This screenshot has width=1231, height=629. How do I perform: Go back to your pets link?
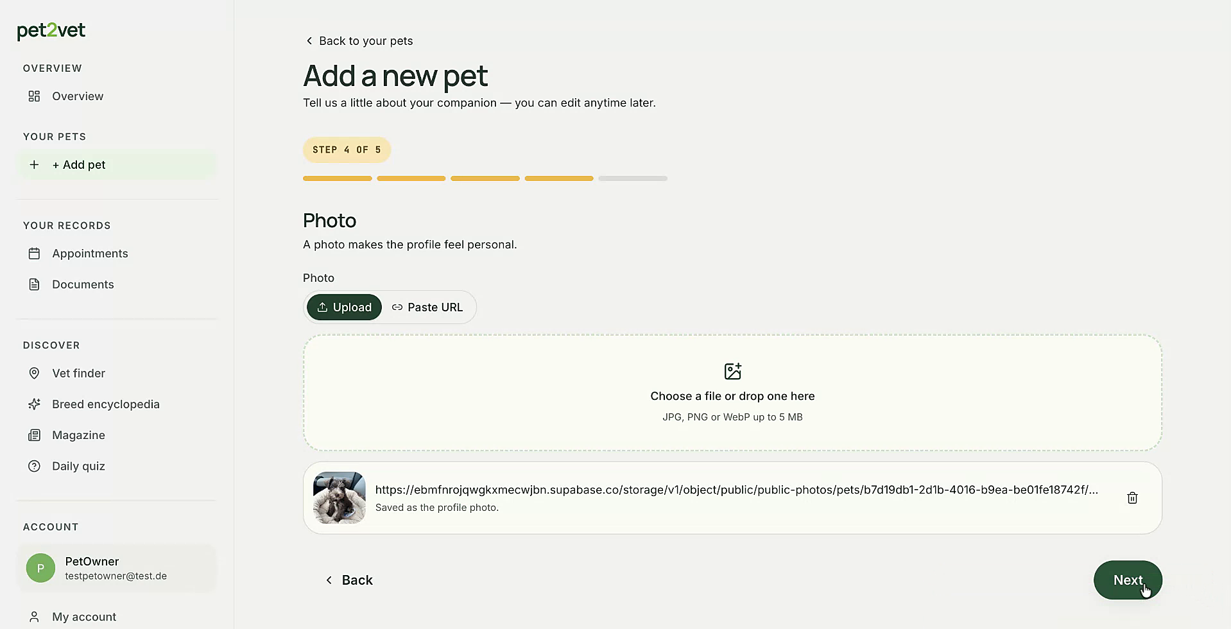click(x=359, y=41)
